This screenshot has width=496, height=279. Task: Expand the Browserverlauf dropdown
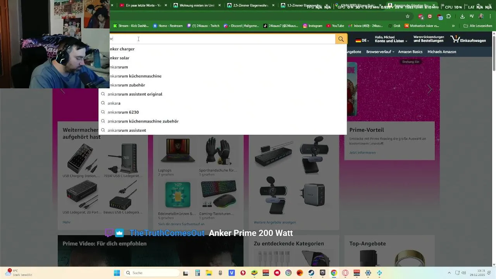click(380, 52)
